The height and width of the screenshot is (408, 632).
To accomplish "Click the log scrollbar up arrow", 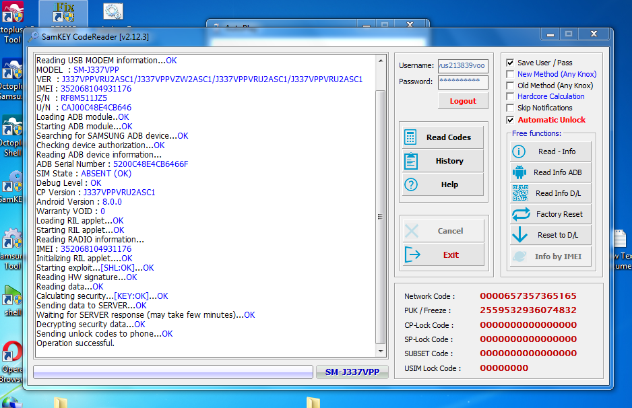I will click(381, 61).
